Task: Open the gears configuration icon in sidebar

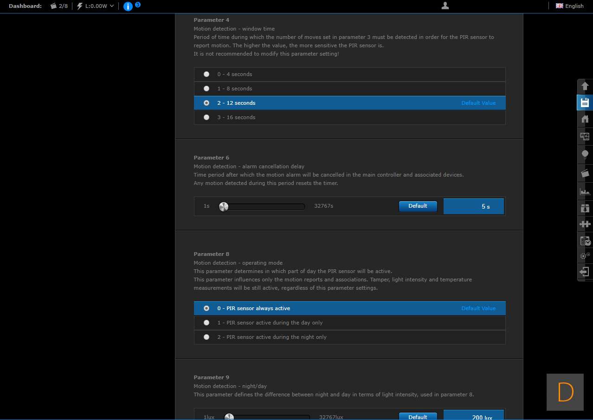Action: [x=585, y=255]
